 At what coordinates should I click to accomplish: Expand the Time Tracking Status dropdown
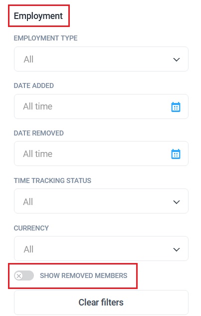tap(101, 201)
